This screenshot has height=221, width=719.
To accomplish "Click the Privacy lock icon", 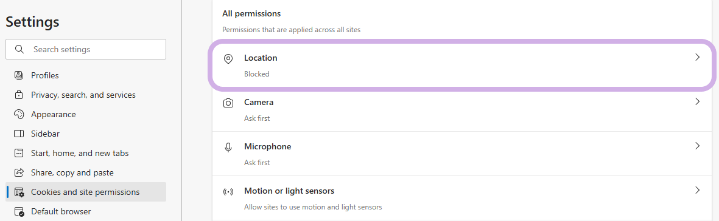I will tap(19, 95).
